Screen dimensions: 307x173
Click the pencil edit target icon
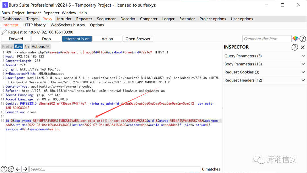click(x=4, y=32)
